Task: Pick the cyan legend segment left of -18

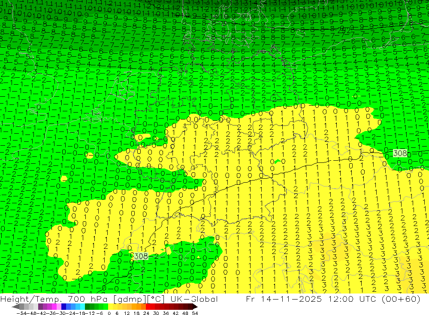Action: pos(82,306)
